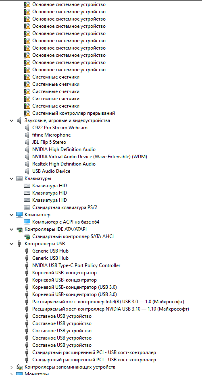
Task: Click the USB plug icon beside NVIDIA Type-C Controller
Action: (27, 265)
